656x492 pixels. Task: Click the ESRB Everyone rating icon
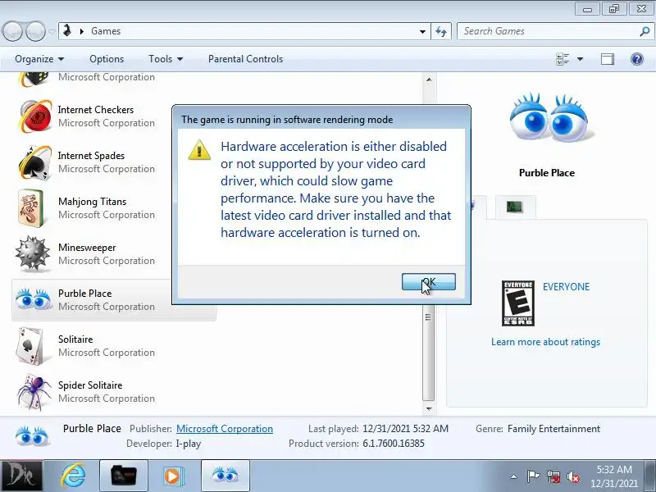[518, 303]
